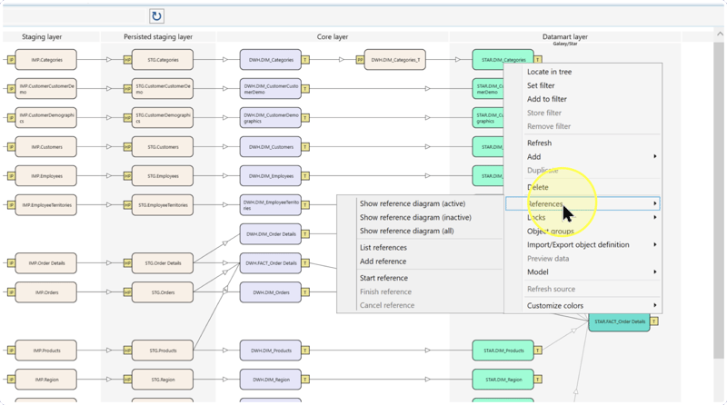The width and height of the screenshot is (727, 405).
Task: Click the IP badge on IMP.Order Details
Action: point(11,263)
